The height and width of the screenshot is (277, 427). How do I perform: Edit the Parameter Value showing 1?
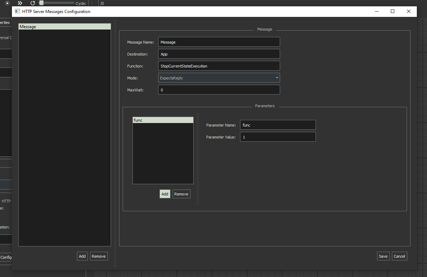278,137
